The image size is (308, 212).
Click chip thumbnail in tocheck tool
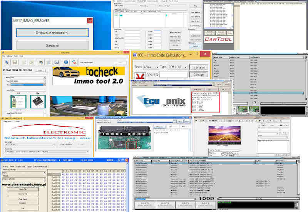coord(38,102)
